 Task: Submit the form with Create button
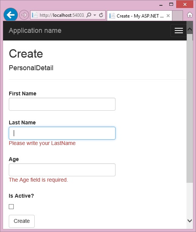tap(22, 221)
